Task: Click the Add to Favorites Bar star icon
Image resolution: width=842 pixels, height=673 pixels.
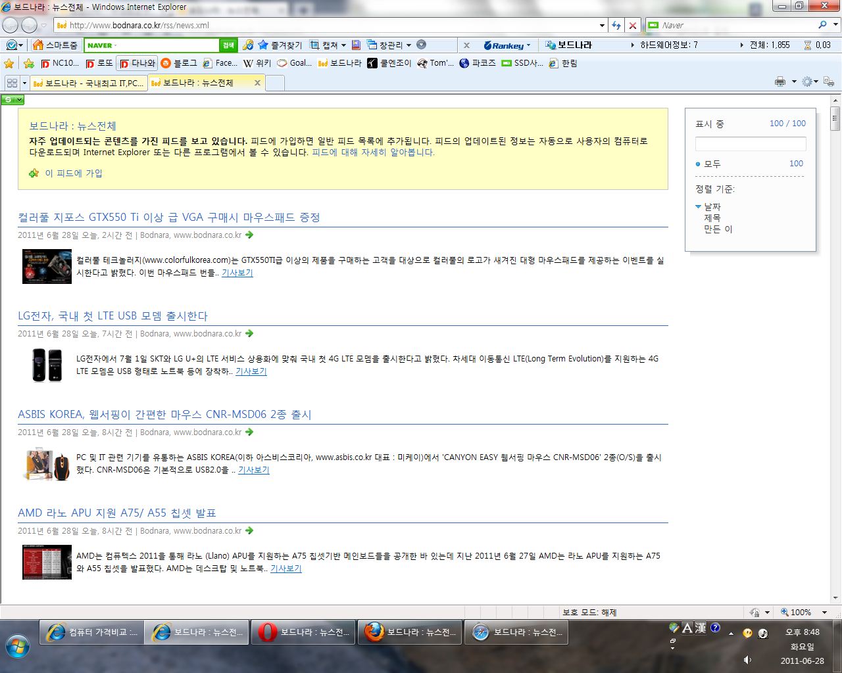Action: (x=29, y=64)
